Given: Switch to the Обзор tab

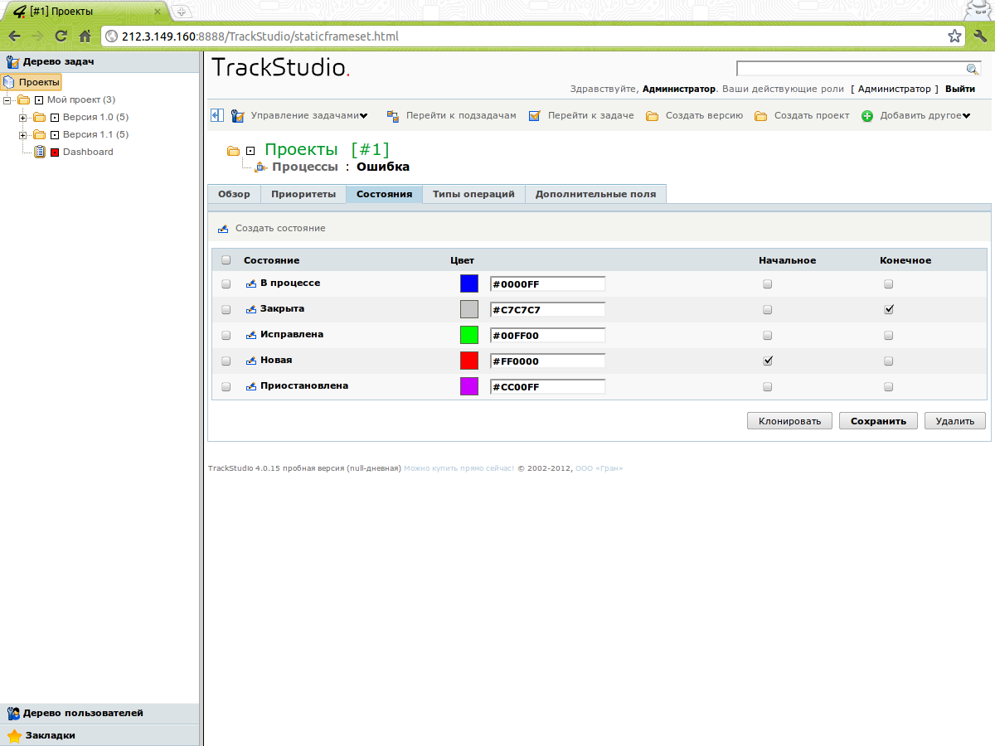Looking at the screenshot, I should tap(234, 194).
